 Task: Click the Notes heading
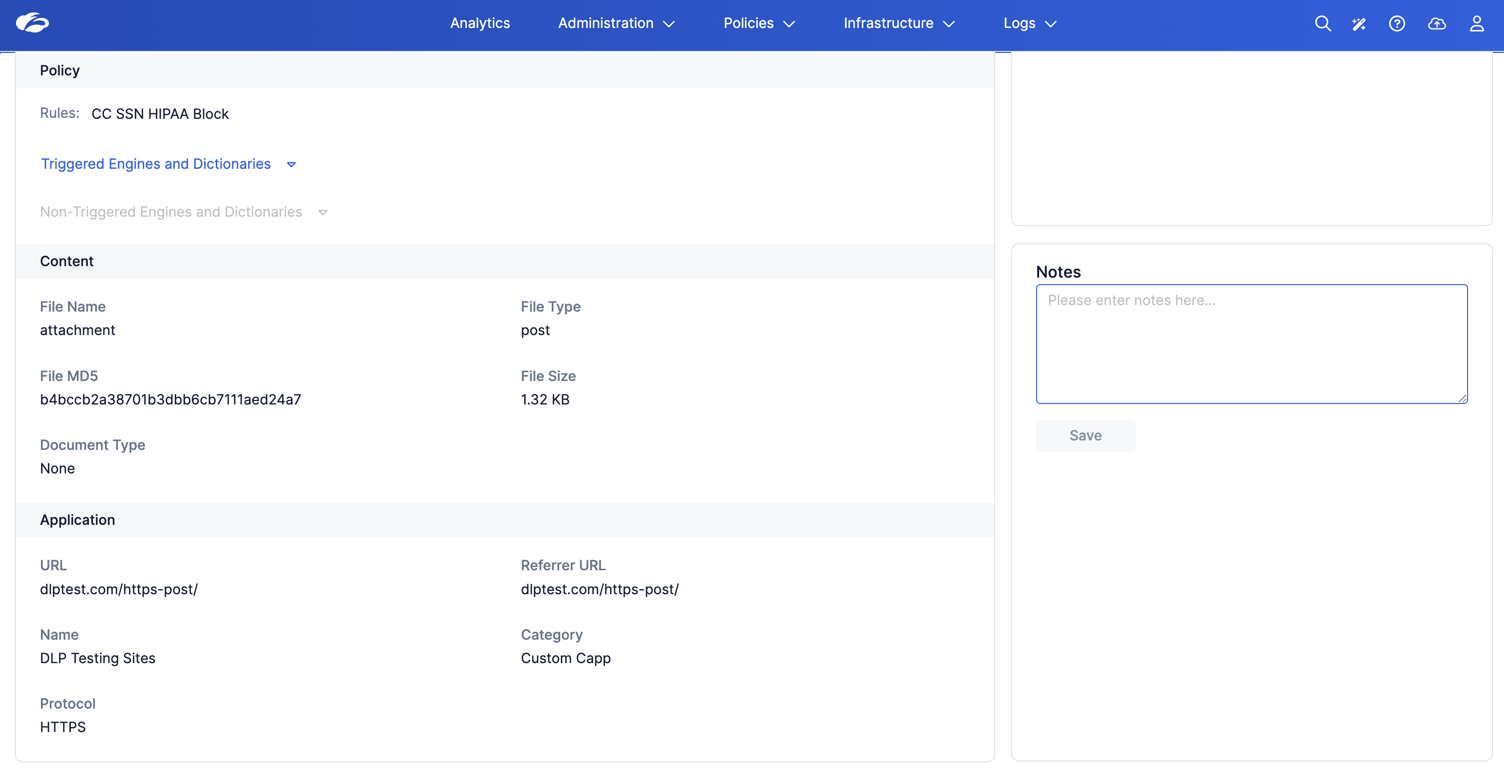[x=1058, y=272]
